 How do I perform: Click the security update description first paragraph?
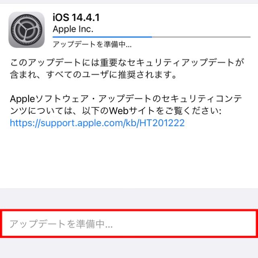coord(127,69)
